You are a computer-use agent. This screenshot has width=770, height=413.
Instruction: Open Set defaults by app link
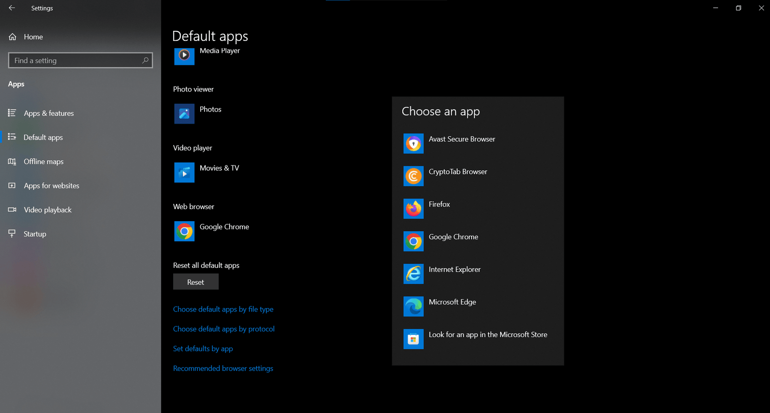click(x=203, y=349)
